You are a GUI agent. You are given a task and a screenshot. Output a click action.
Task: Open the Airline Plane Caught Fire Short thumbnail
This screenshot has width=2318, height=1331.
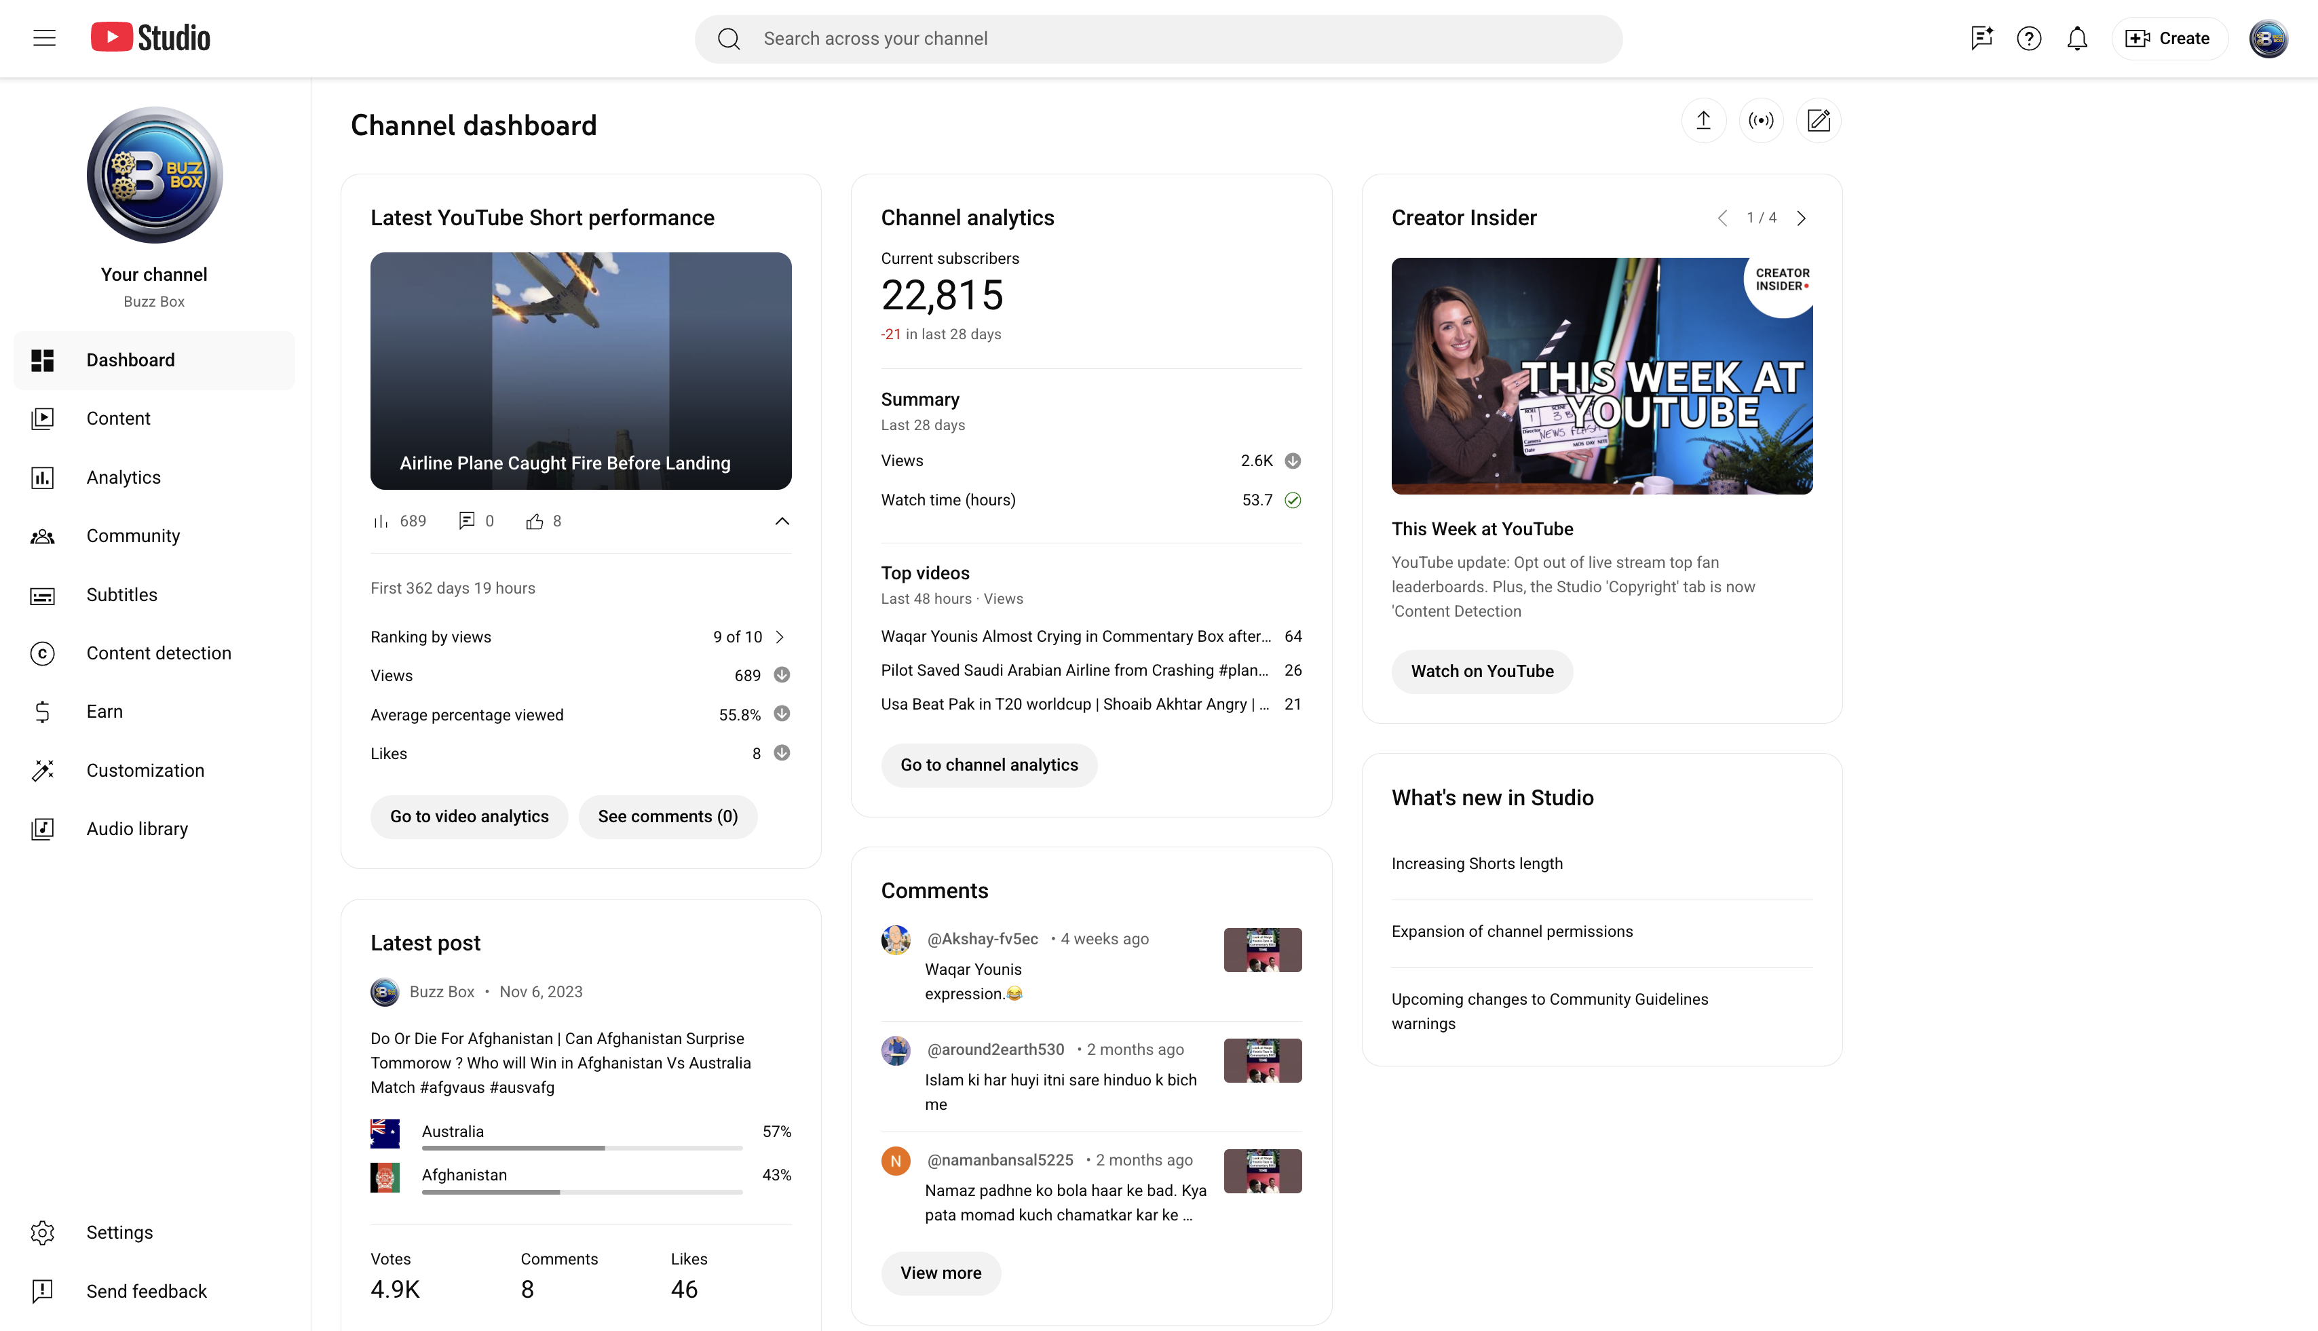[x=581, y=371]
